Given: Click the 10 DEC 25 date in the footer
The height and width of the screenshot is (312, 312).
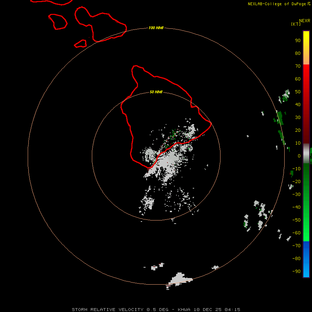Looking at the screenshot, I should tap(208, 310).
